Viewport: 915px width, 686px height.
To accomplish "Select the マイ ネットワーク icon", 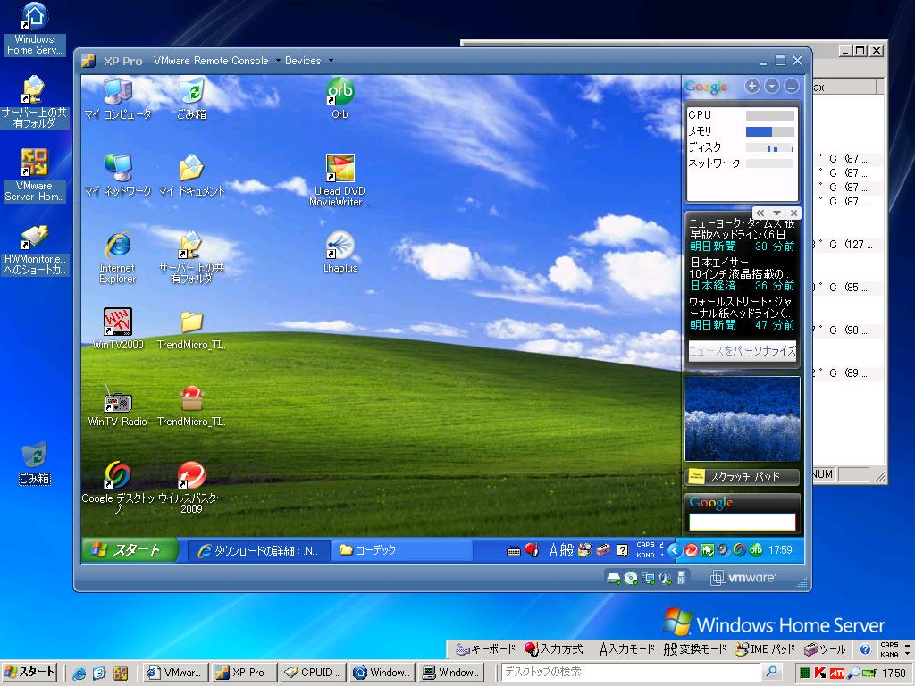I will tap(118, 175).
